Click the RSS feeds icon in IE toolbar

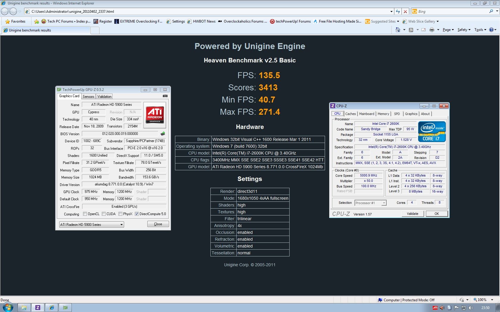click(x=411, y=30)
